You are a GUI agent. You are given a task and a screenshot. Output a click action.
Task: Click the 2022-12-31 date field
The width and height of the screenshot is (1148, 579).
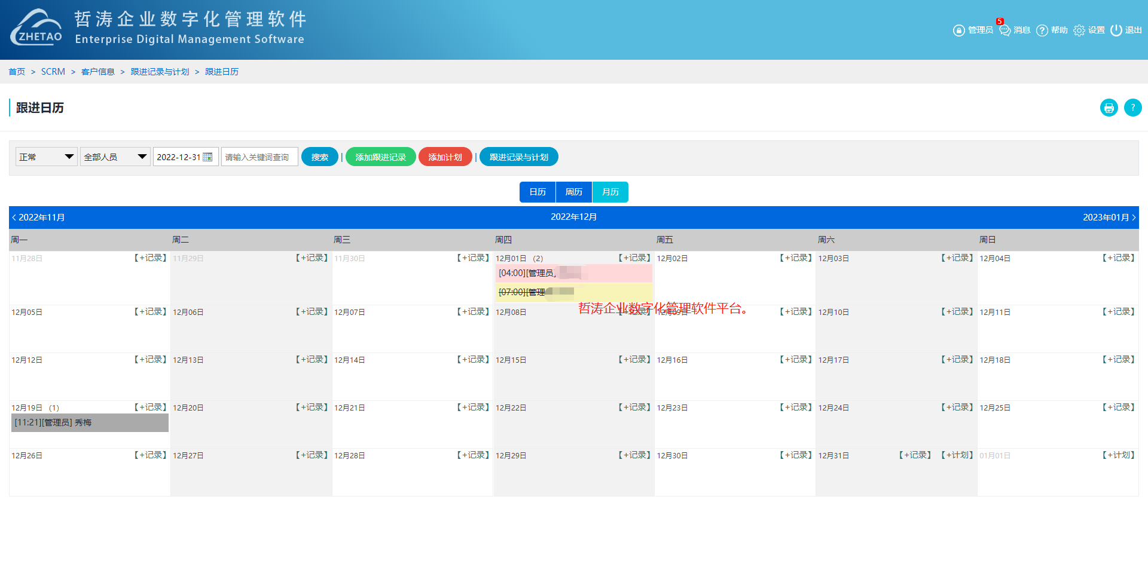(186, 157)
